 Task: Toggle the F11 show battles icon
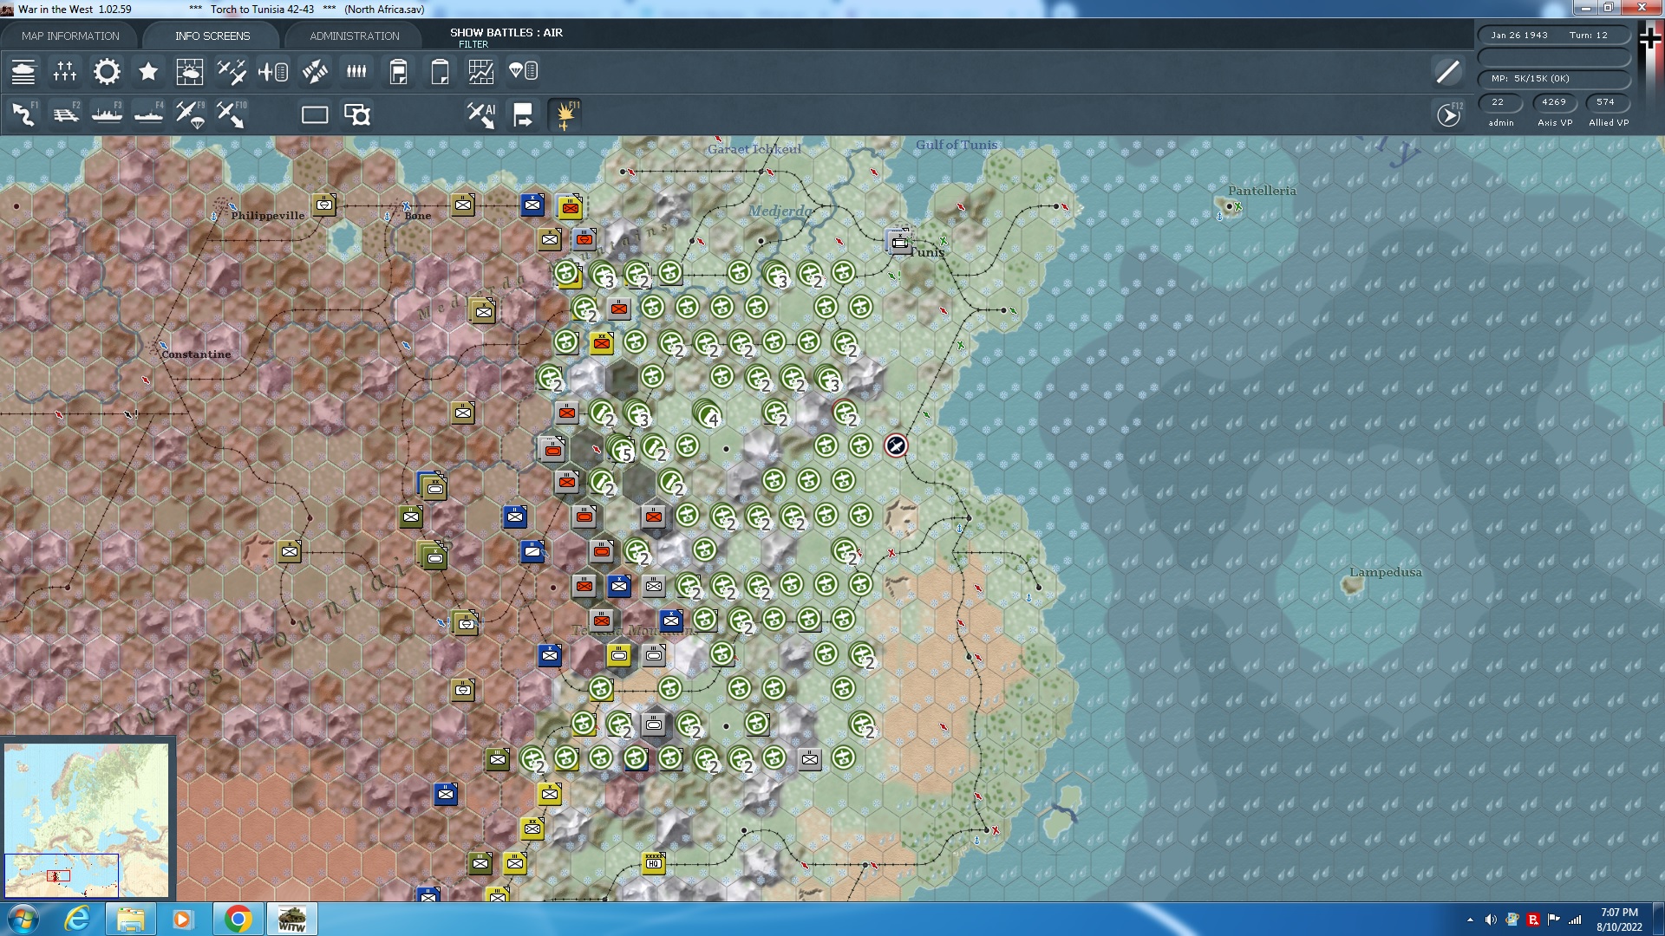tap(565, 114)
